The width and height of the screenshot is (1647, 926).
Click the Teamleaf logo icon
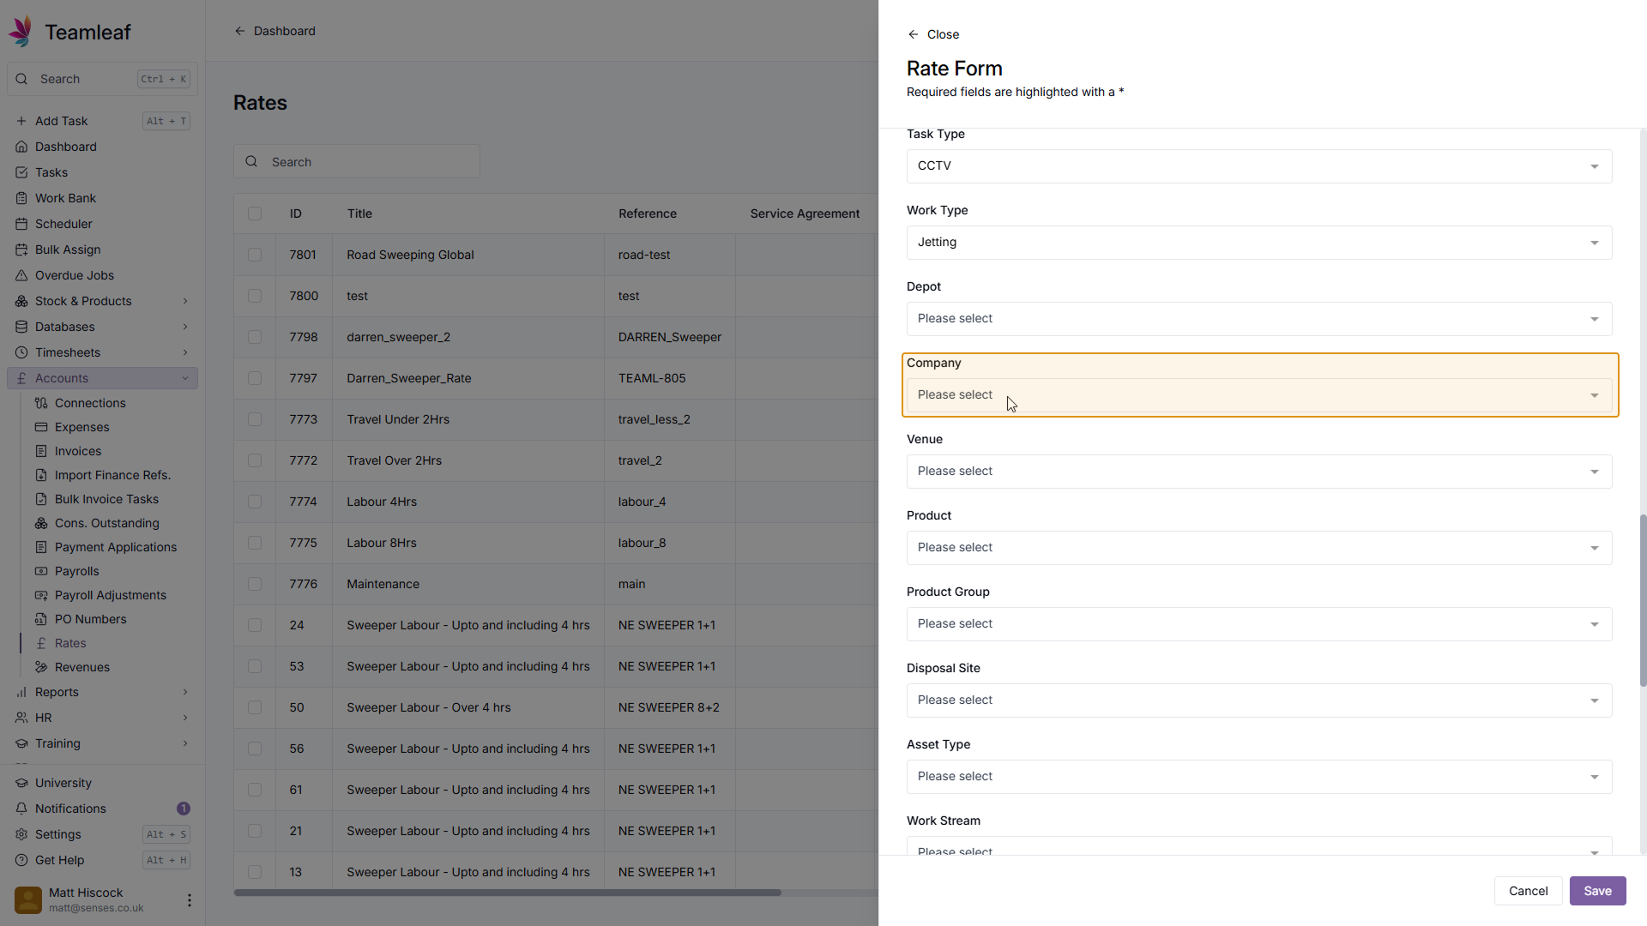pos(21,32)
